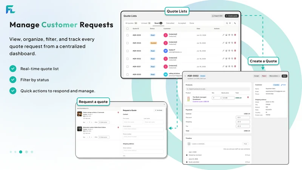Add note to Minimalist Leather Wallet
The height and width of the screenshot is (170, 302).
coord(87,133)
